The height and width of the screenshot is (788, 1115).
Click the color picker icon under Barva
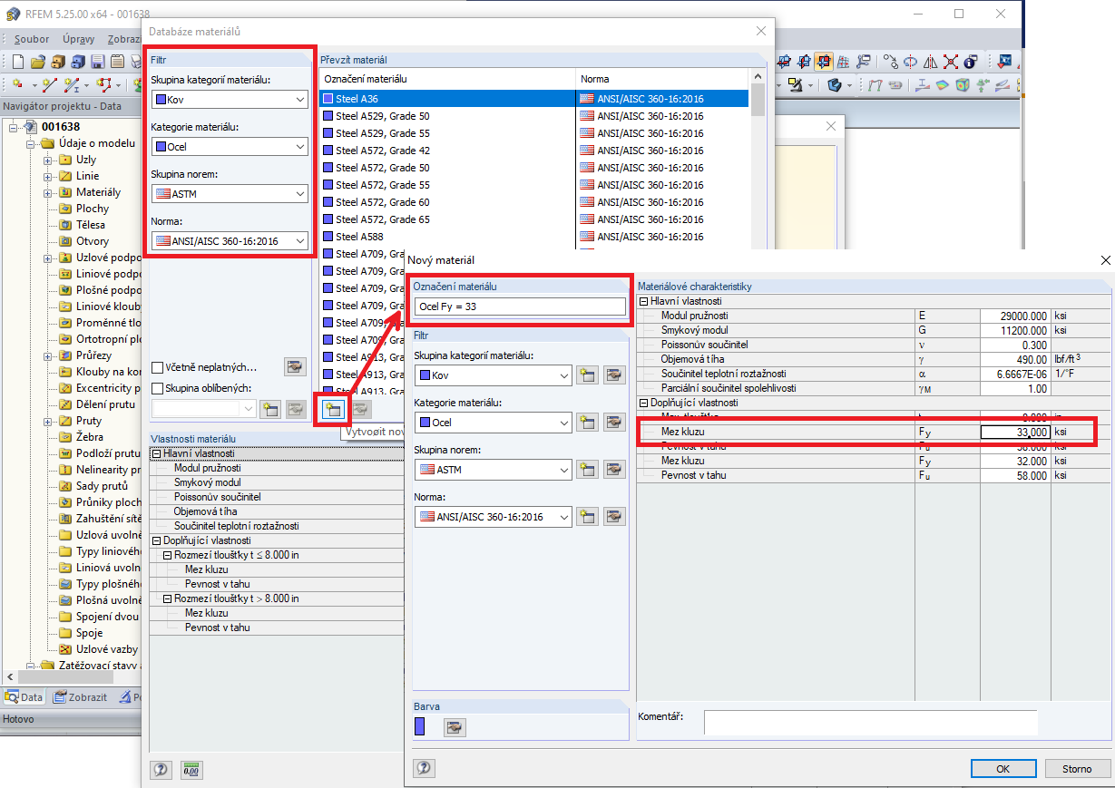point(454,726)
